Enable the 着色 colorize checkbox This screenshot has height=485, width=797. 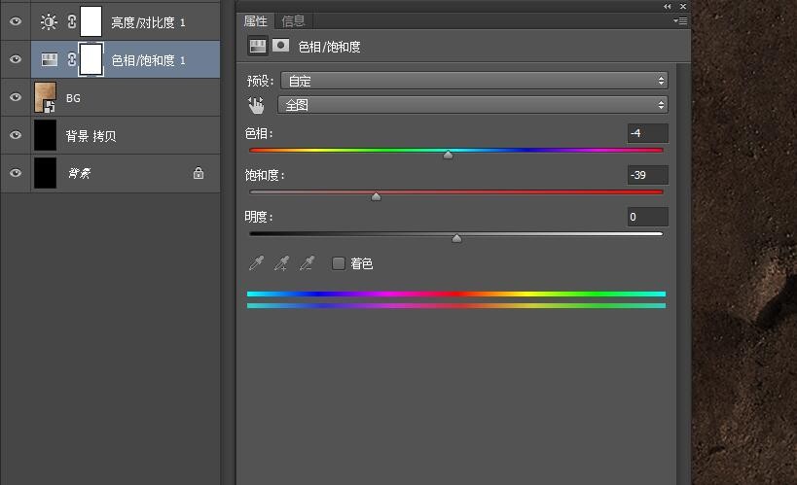[339, 263]
